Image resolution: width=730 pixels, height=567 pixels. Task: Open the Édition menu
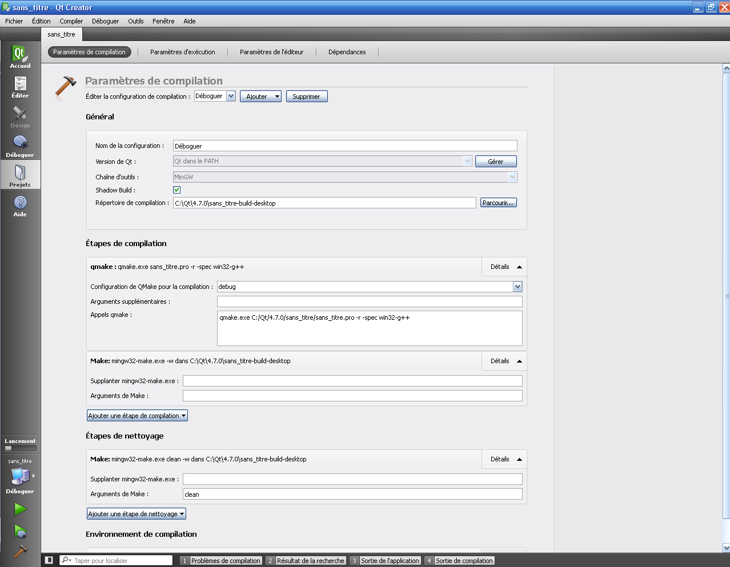click(x=41, y=21)
